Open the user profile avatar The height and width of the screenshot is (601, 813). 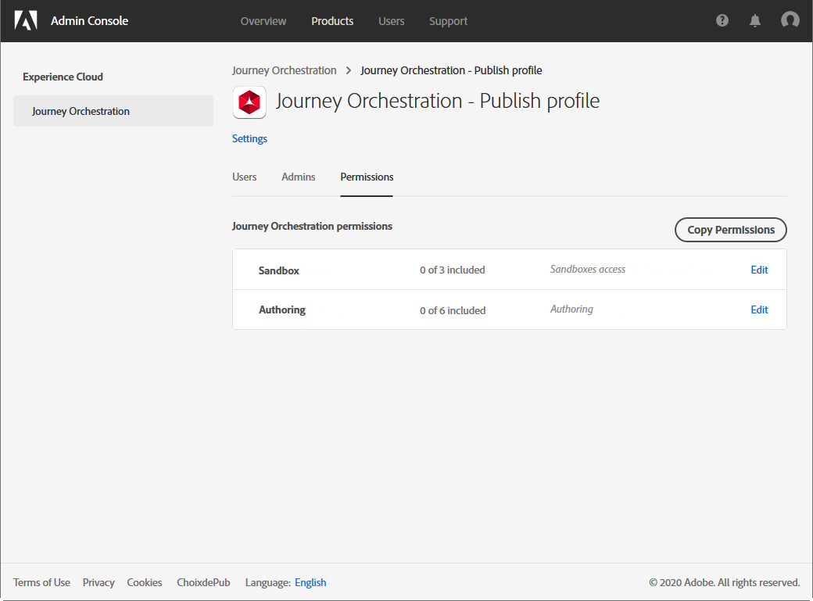click(x=790, y=21)
